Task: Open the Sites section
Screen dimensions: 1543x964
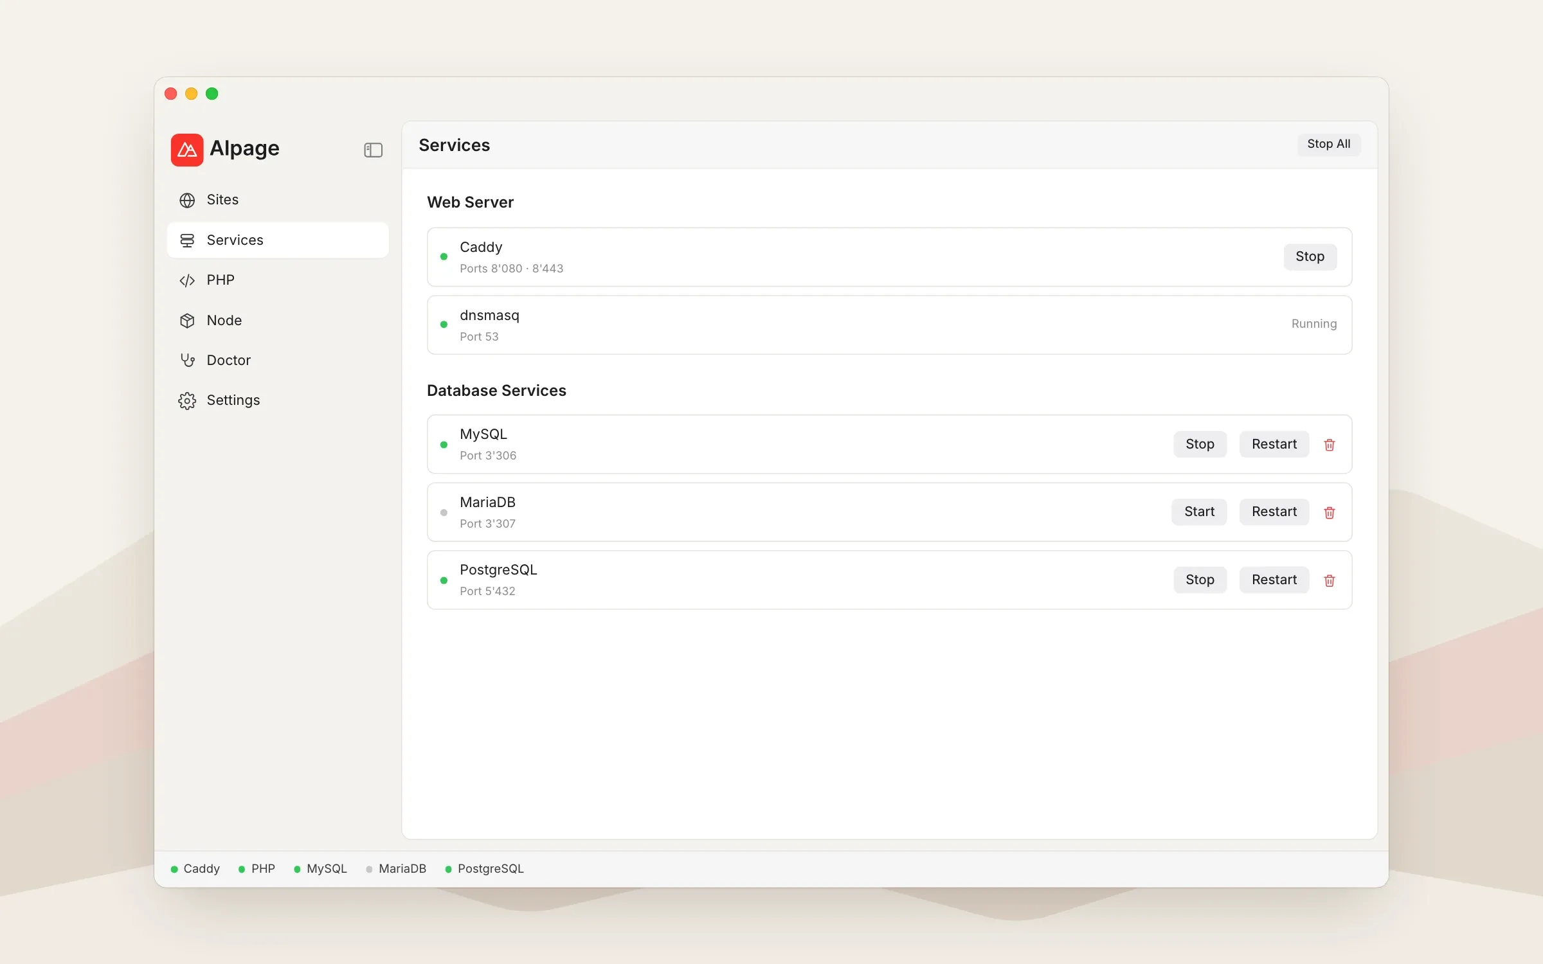Action: pyautogui.click(x=278, y=200)
